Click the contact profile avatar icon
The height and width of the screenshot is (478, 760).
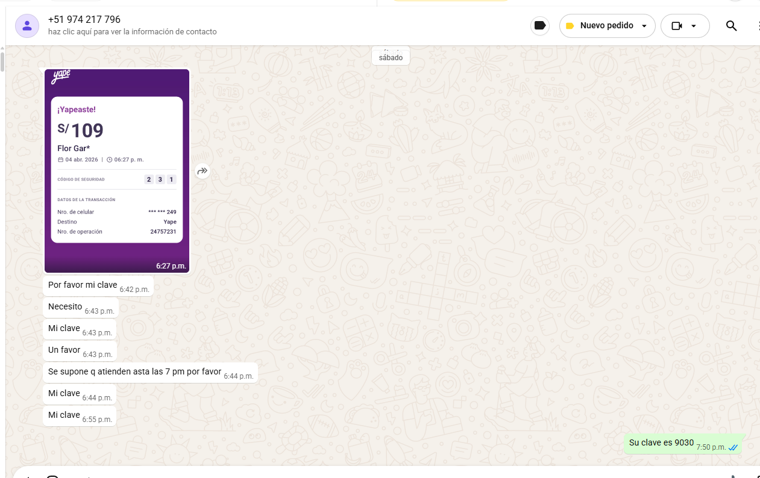tap(27, 26)
